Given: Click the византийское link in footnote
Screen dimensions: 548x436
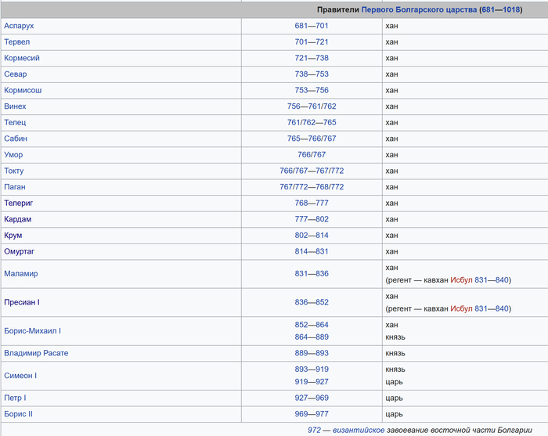Looking at the screenshot, I should click(x=359, y=430).
